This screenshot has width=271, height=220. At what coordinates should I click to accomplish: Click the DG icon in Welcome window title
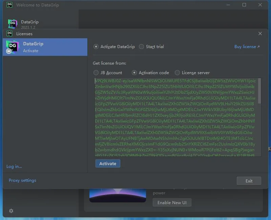coord(9,5)
